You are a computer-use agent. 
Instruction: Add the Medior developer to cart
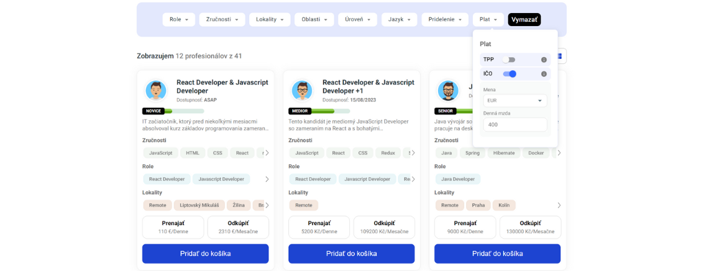pos(351,254)
